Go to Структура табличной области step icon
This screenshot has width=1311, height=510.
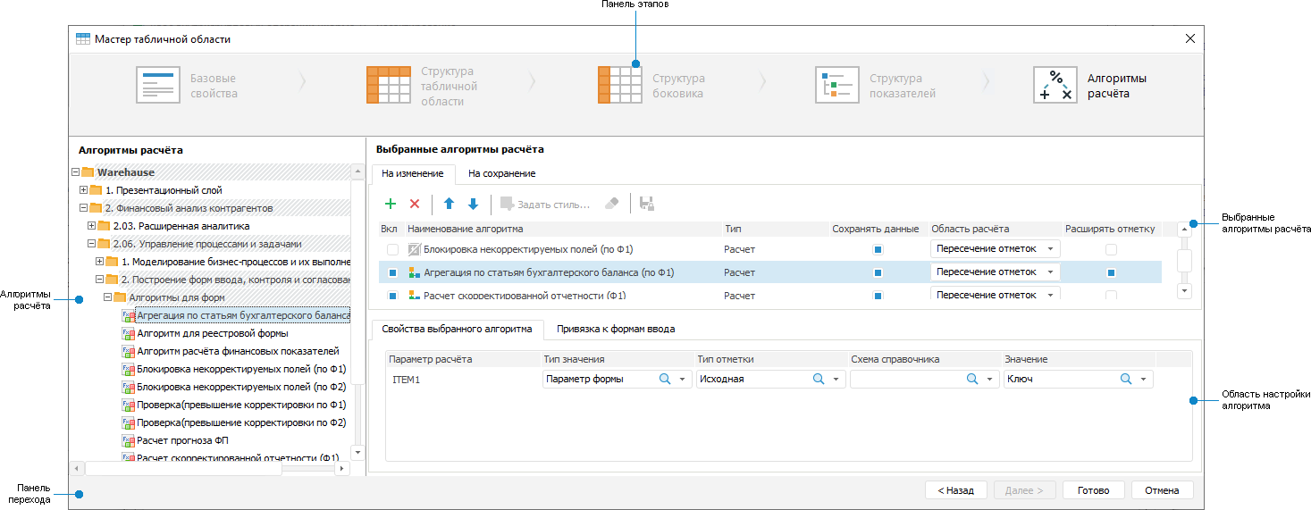(389, 85)
